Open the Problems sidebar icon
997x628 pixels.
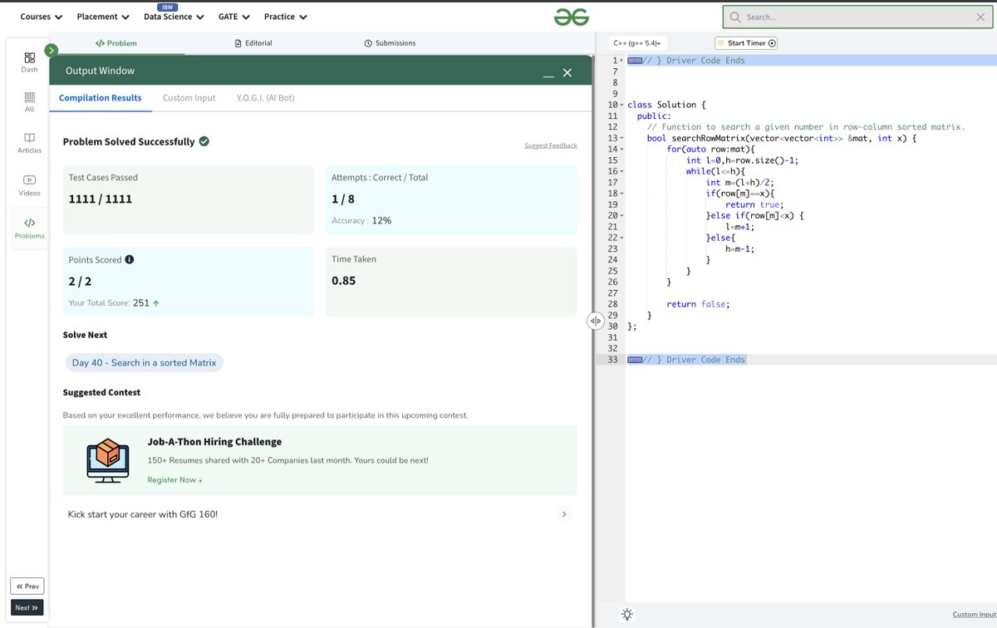pyautogui.click(x=30, y=228)
